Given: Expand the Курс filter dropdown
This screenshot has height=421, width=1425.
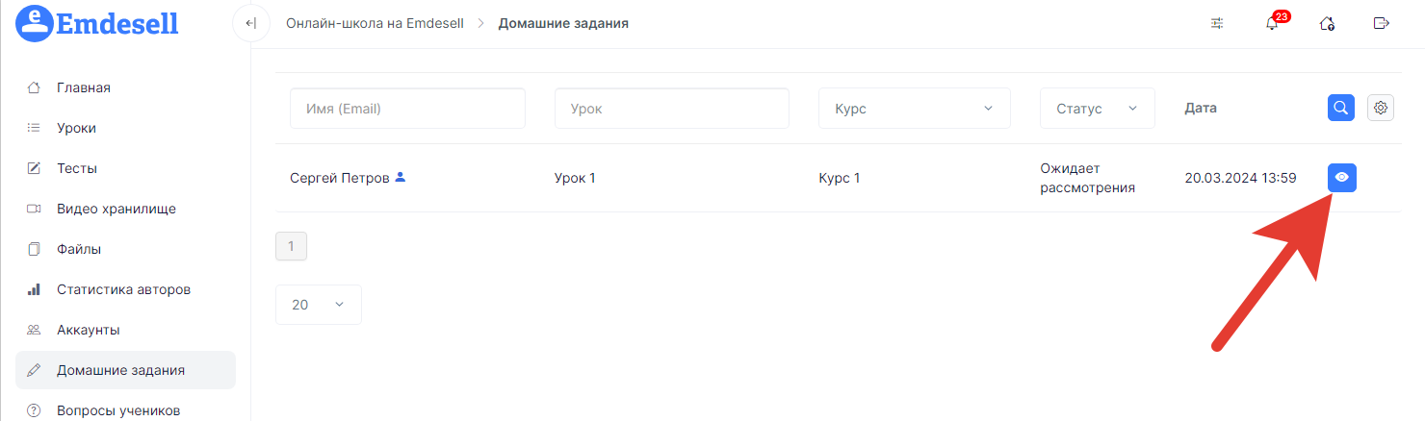Looking at the screenshot, I should click(915, 109).
